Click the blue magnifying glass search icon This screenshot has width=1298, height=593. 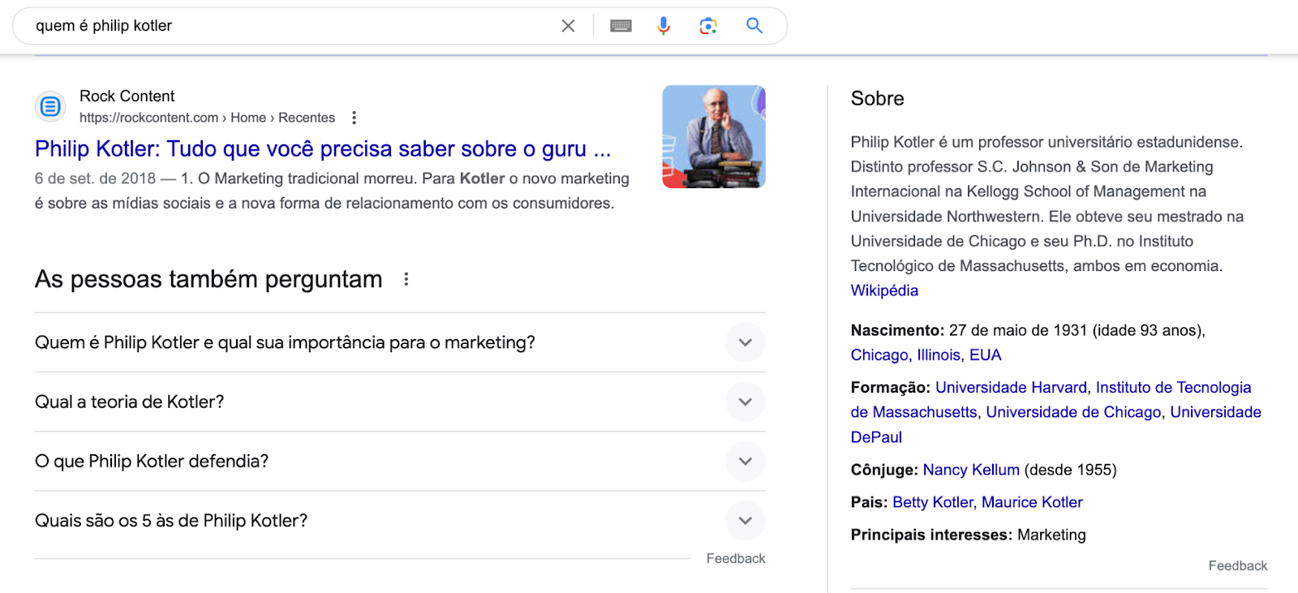[x=754, y=26]
